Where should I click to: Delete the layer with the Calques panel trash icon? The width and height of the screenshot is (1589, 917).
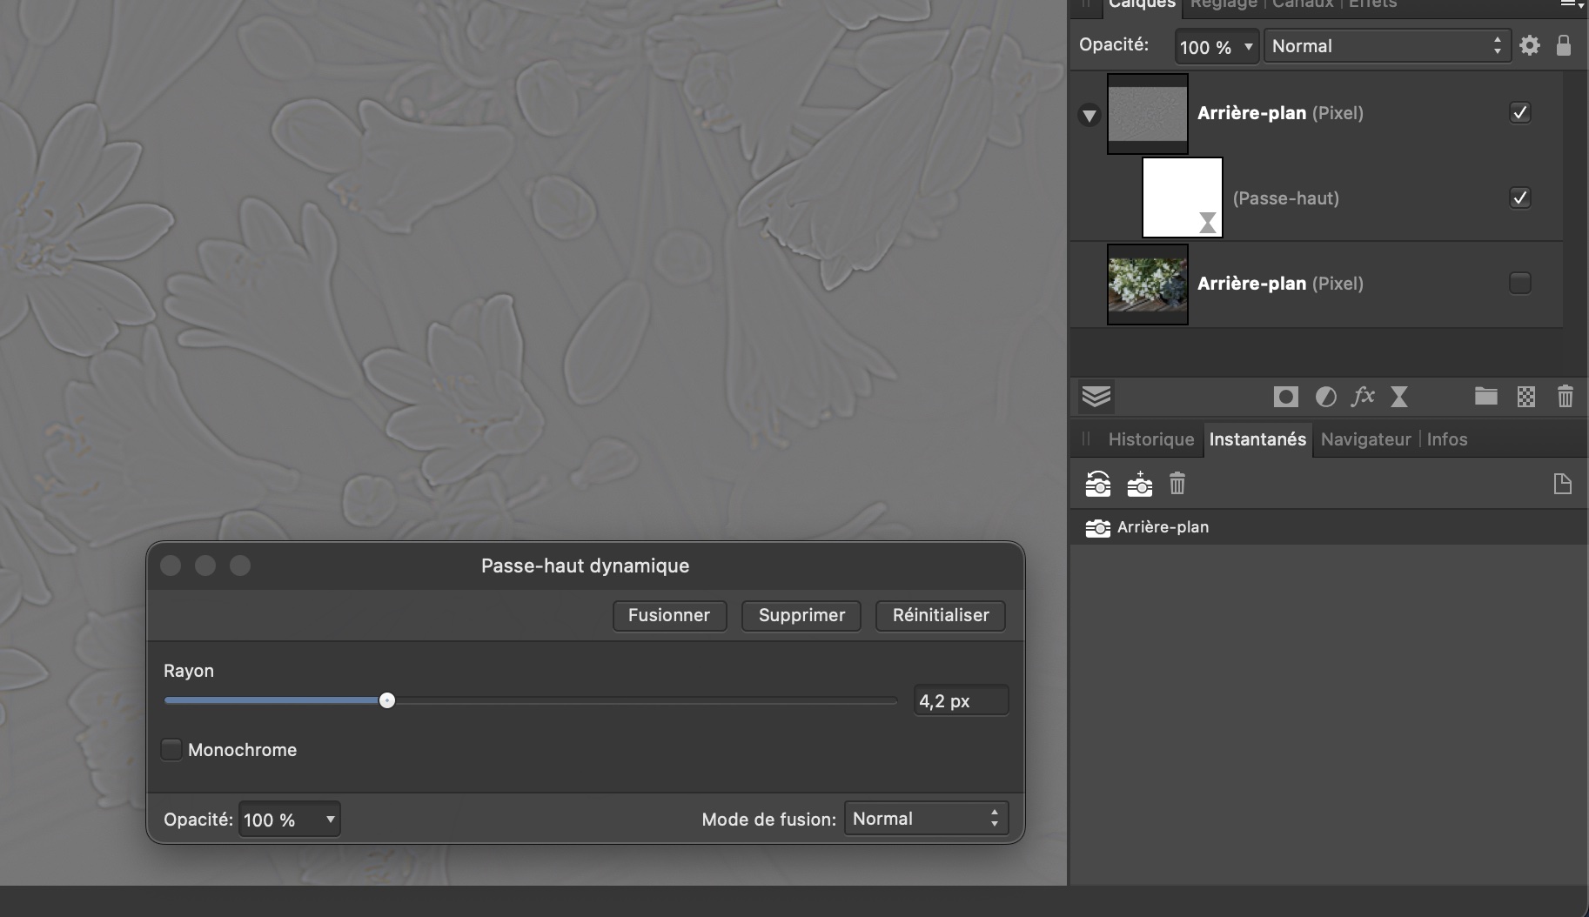tap(1566, 397)
